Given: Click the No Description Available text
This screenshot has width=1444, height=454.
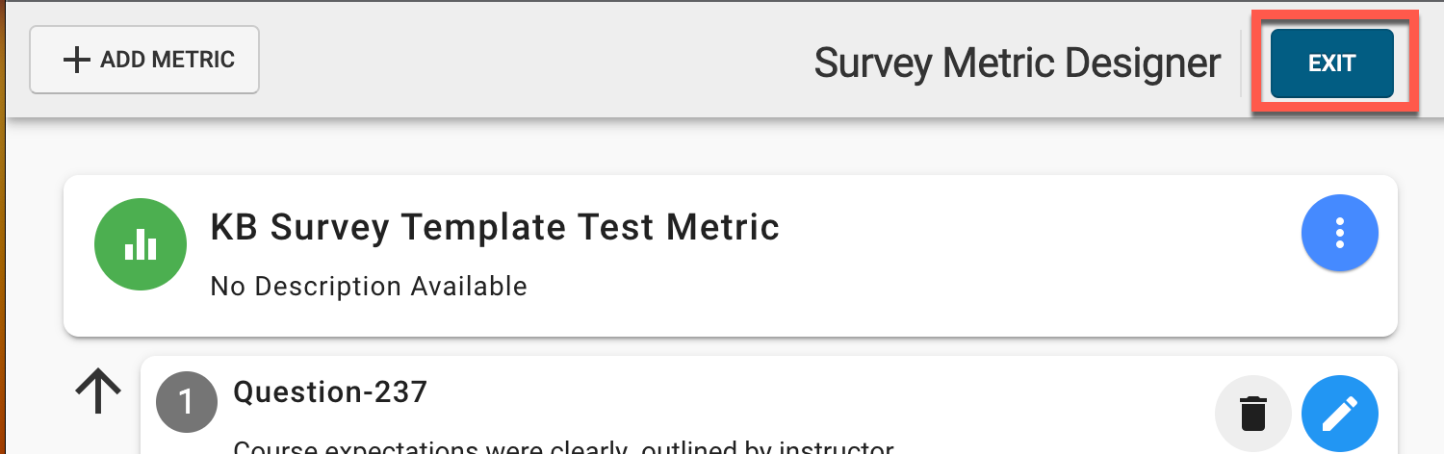Looking at the screenshot, I should [369, 286].
